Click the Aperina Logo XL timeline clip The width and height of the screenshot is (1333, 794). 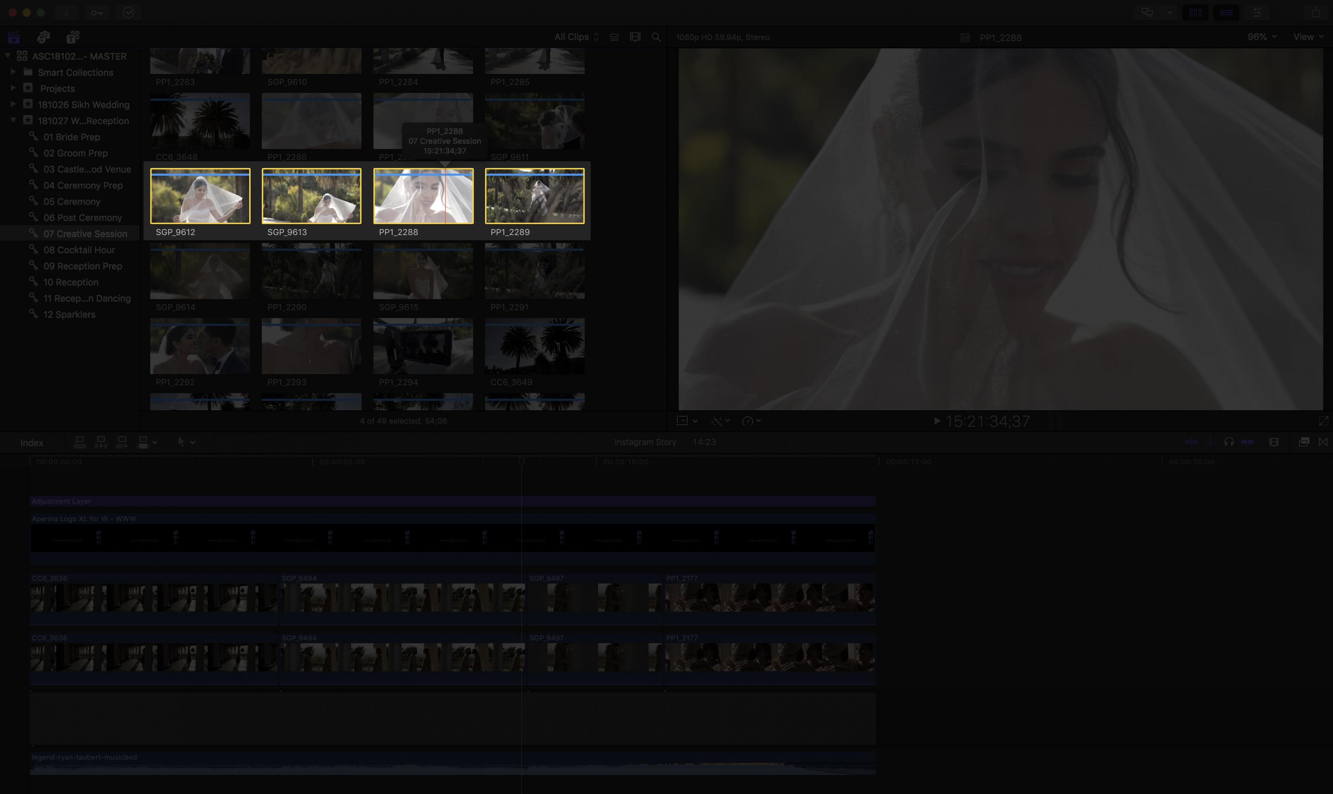(452, 539)
